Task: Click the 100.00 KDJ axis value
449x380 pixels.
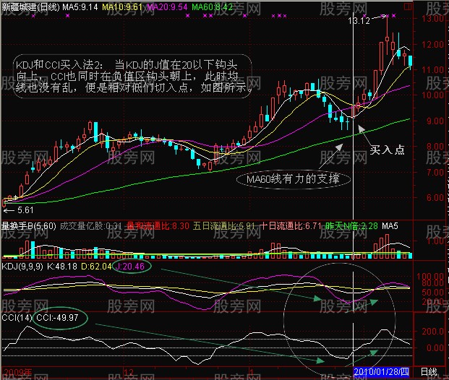Action: [430, 277]
